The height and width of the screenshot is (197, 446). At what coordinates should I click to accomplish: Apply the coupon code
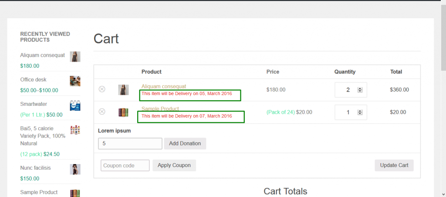(174, 165)
